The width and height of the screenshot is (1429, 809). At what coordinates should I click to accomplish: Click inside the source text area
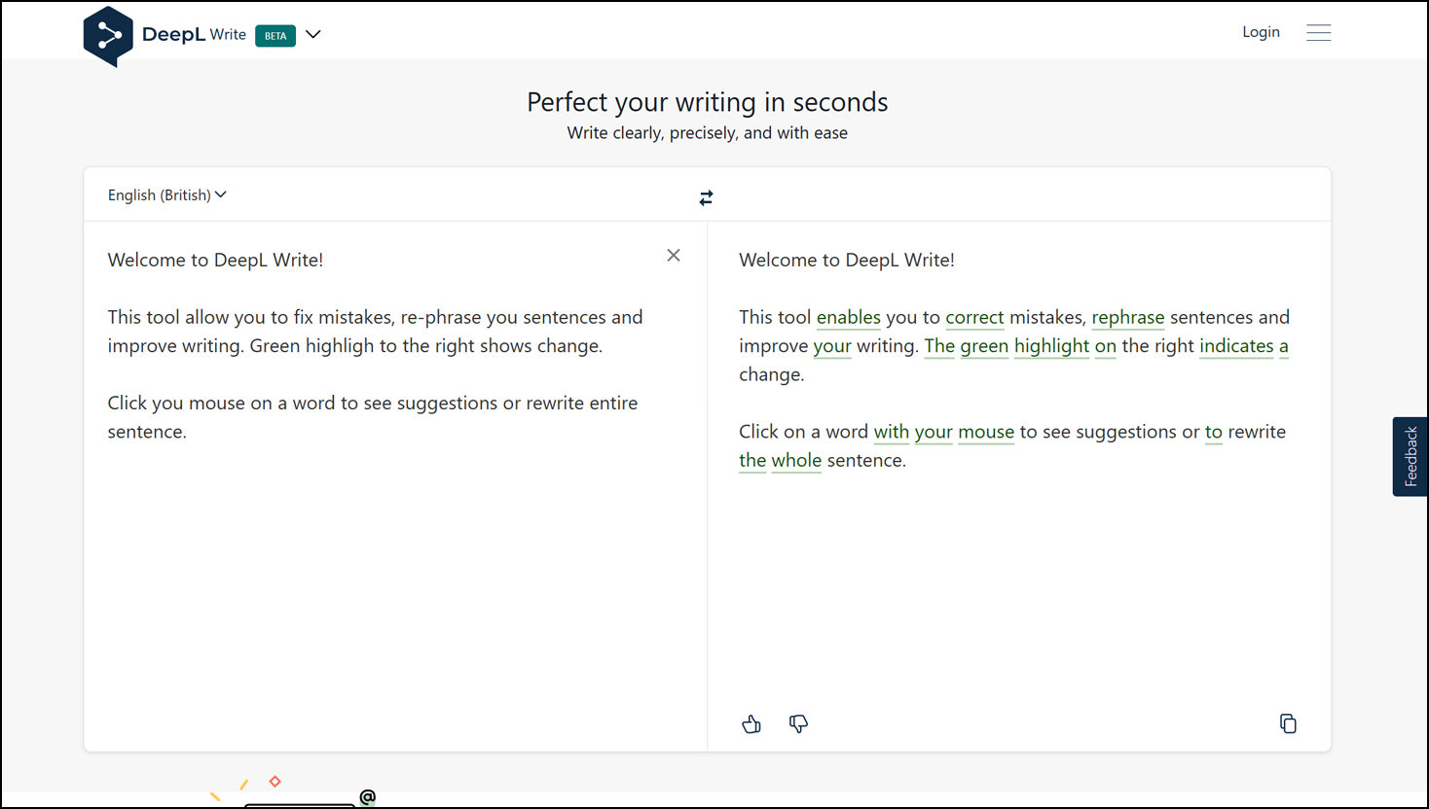point(395,486)
